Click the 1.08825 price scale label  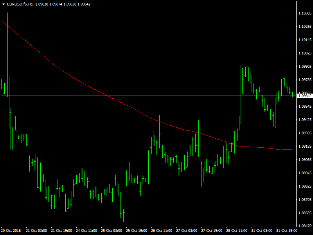[305, 186]
